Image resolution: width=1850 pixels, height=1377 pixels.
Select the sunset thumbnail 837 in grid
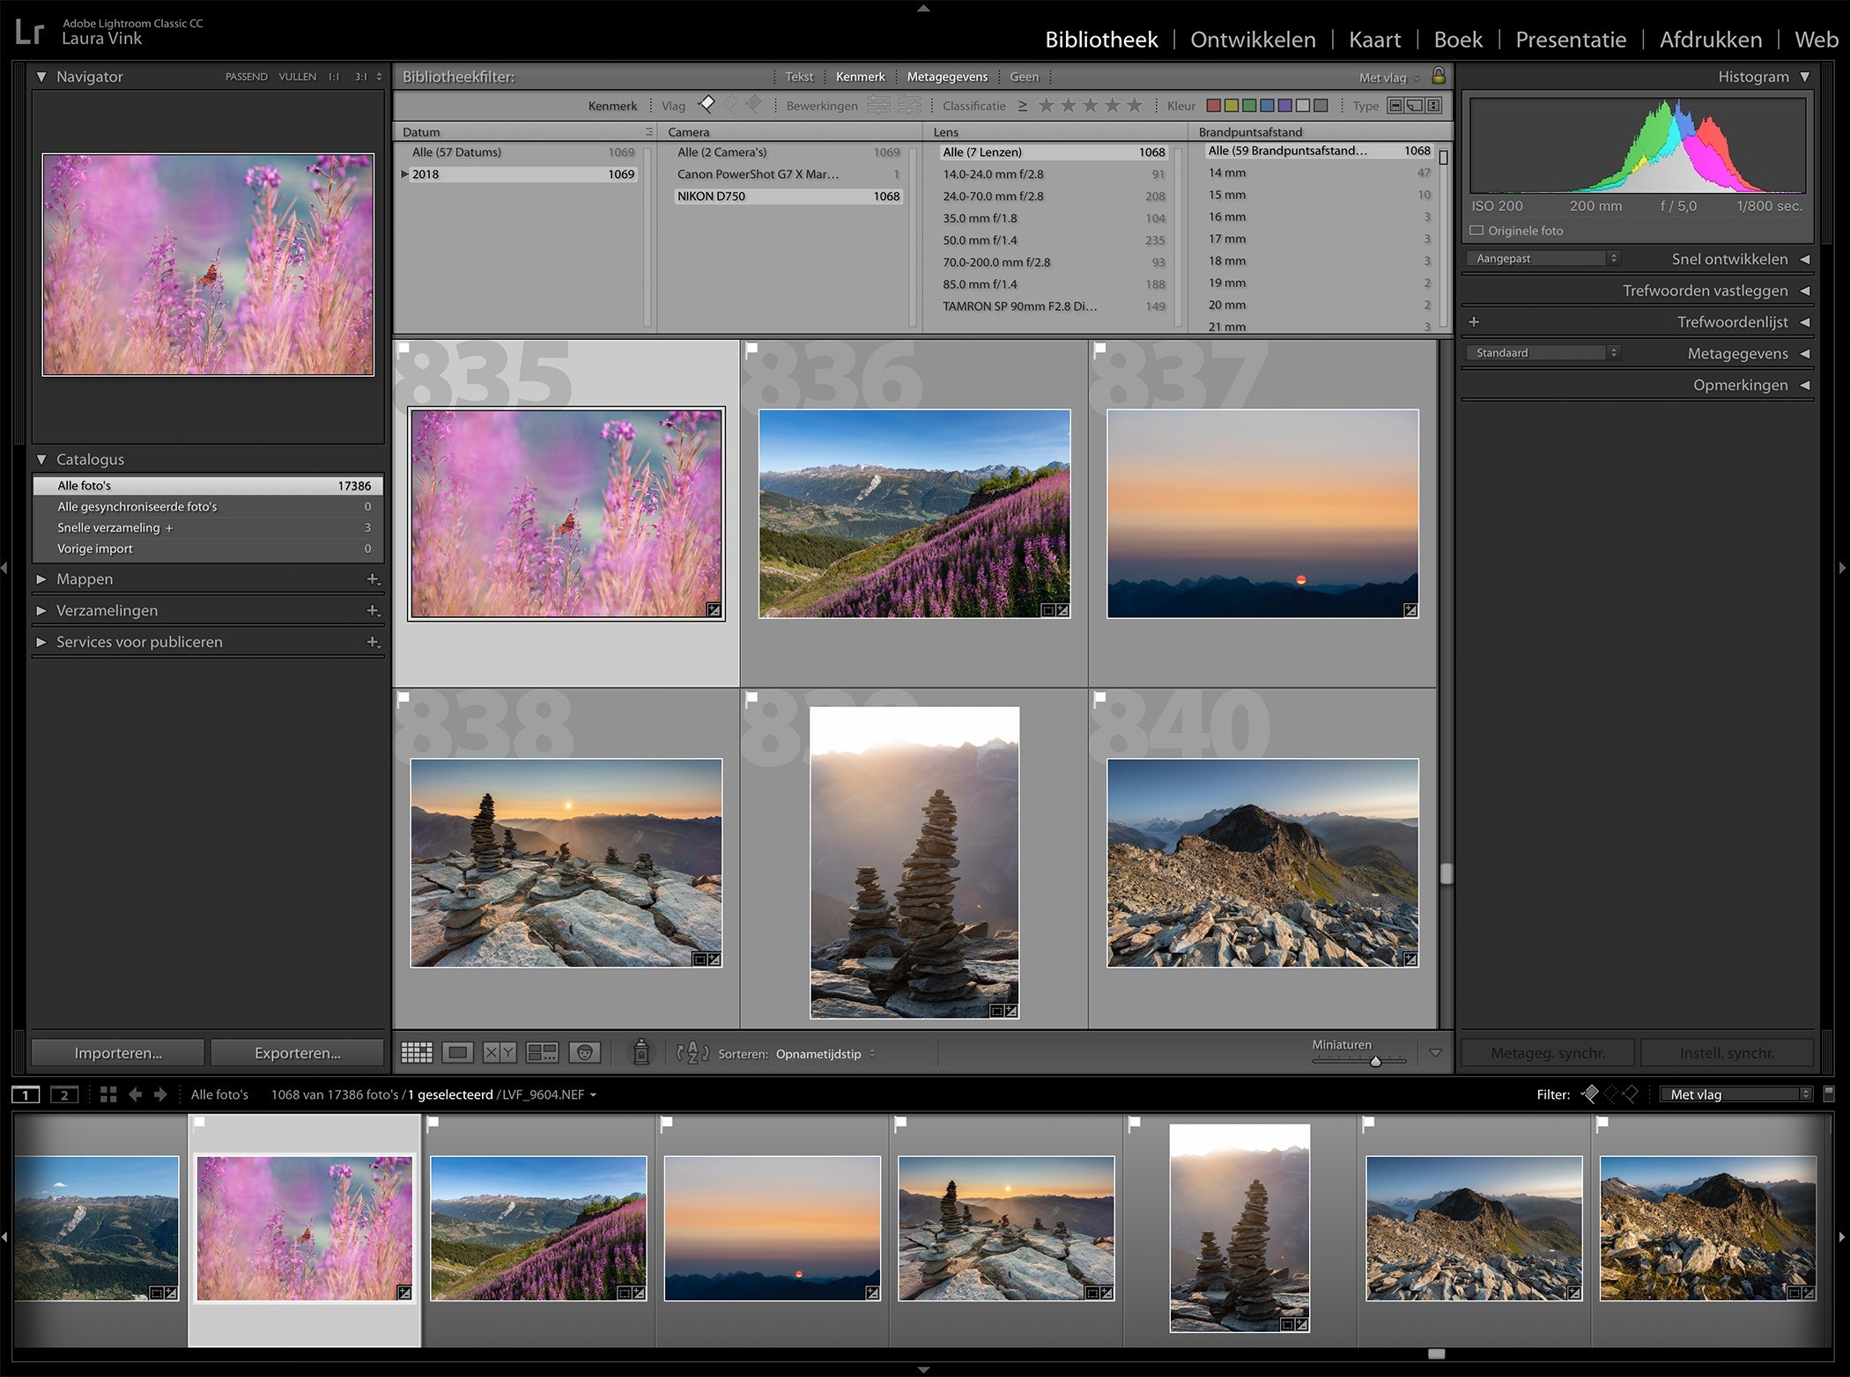pos(1262,513)
